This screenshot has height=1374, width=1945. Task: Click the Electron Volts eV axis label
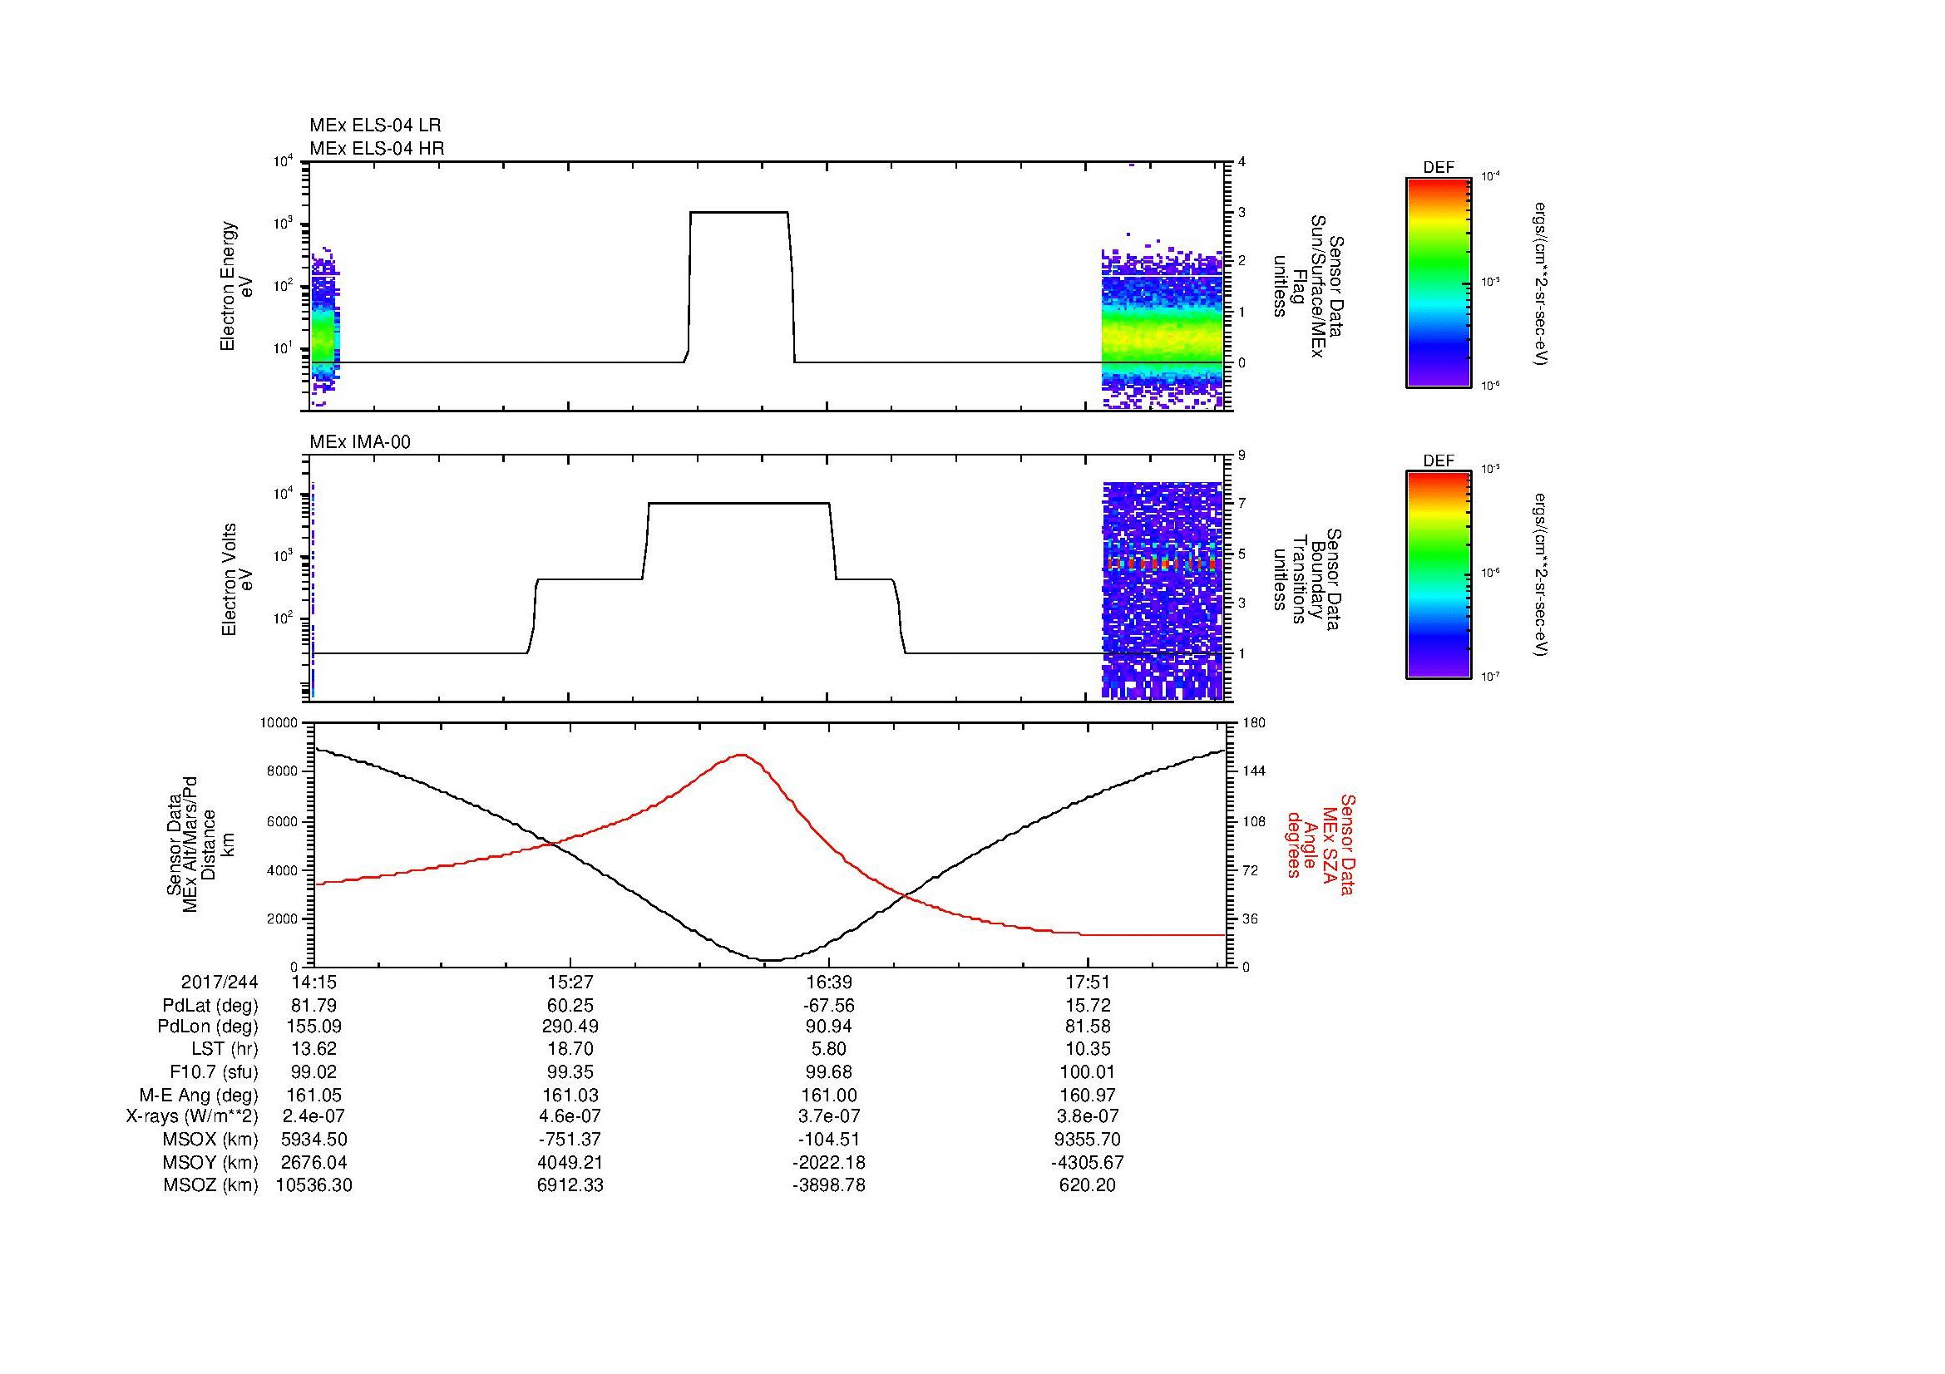point(237,580)
